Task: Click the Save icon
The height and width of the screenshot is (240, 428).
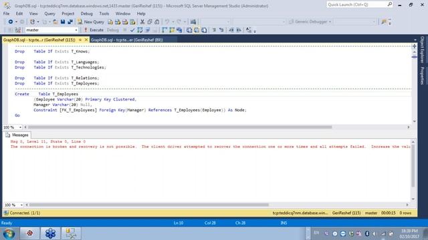Action: pos(63,22)
